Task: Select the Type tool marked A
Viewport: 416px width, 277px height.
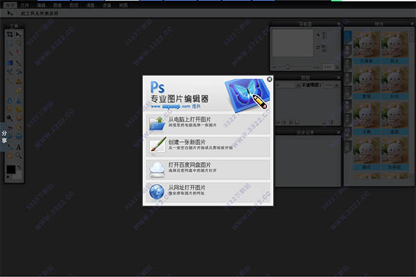Action: [18, 147]
